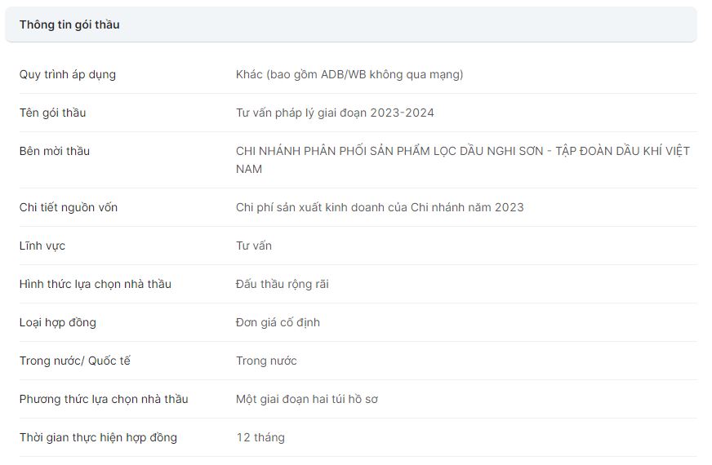Click the 'Loại hợp đồng' label
The image size is (712, 465).
click(x=58, y=322)
